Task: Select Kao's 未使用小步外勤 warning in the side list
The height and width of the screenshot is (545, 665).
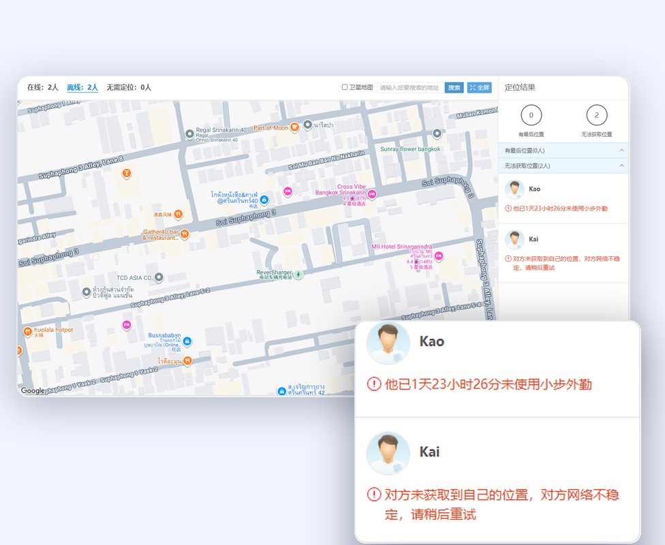Action: point(560,208)
